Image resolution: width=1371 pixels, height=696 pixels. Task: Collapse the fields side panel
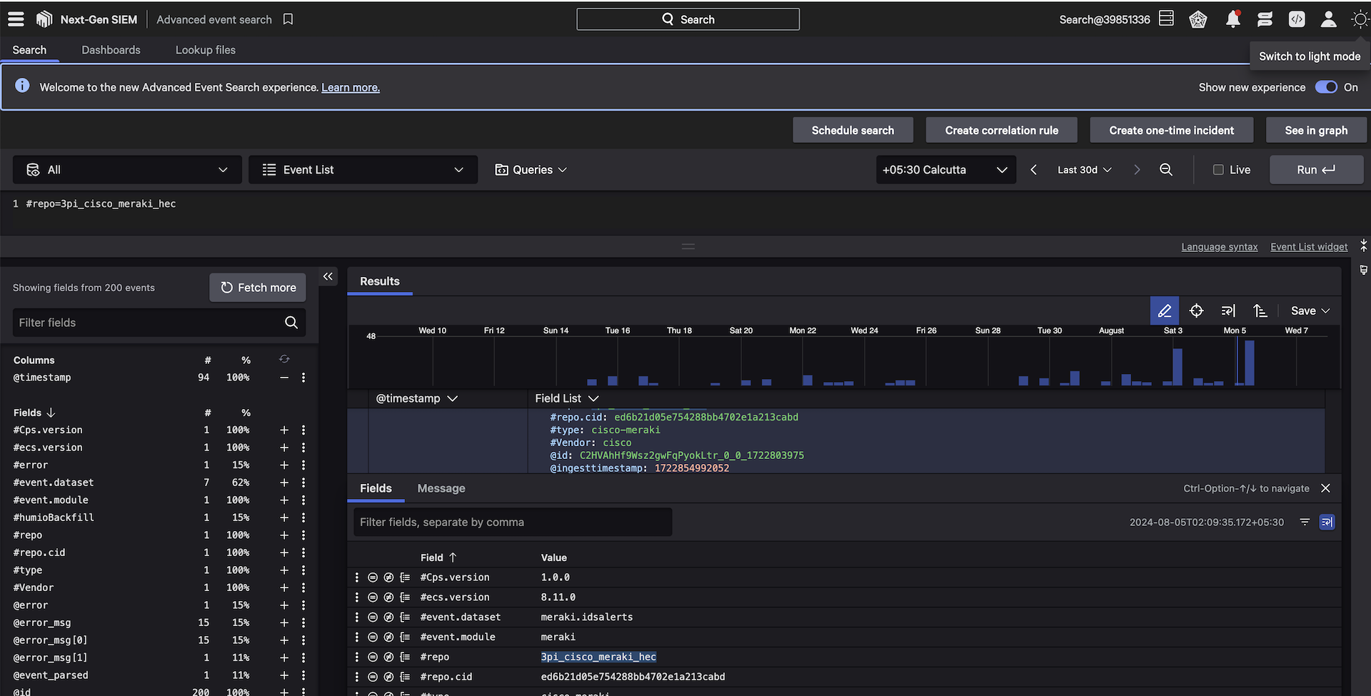pos(328,277)
